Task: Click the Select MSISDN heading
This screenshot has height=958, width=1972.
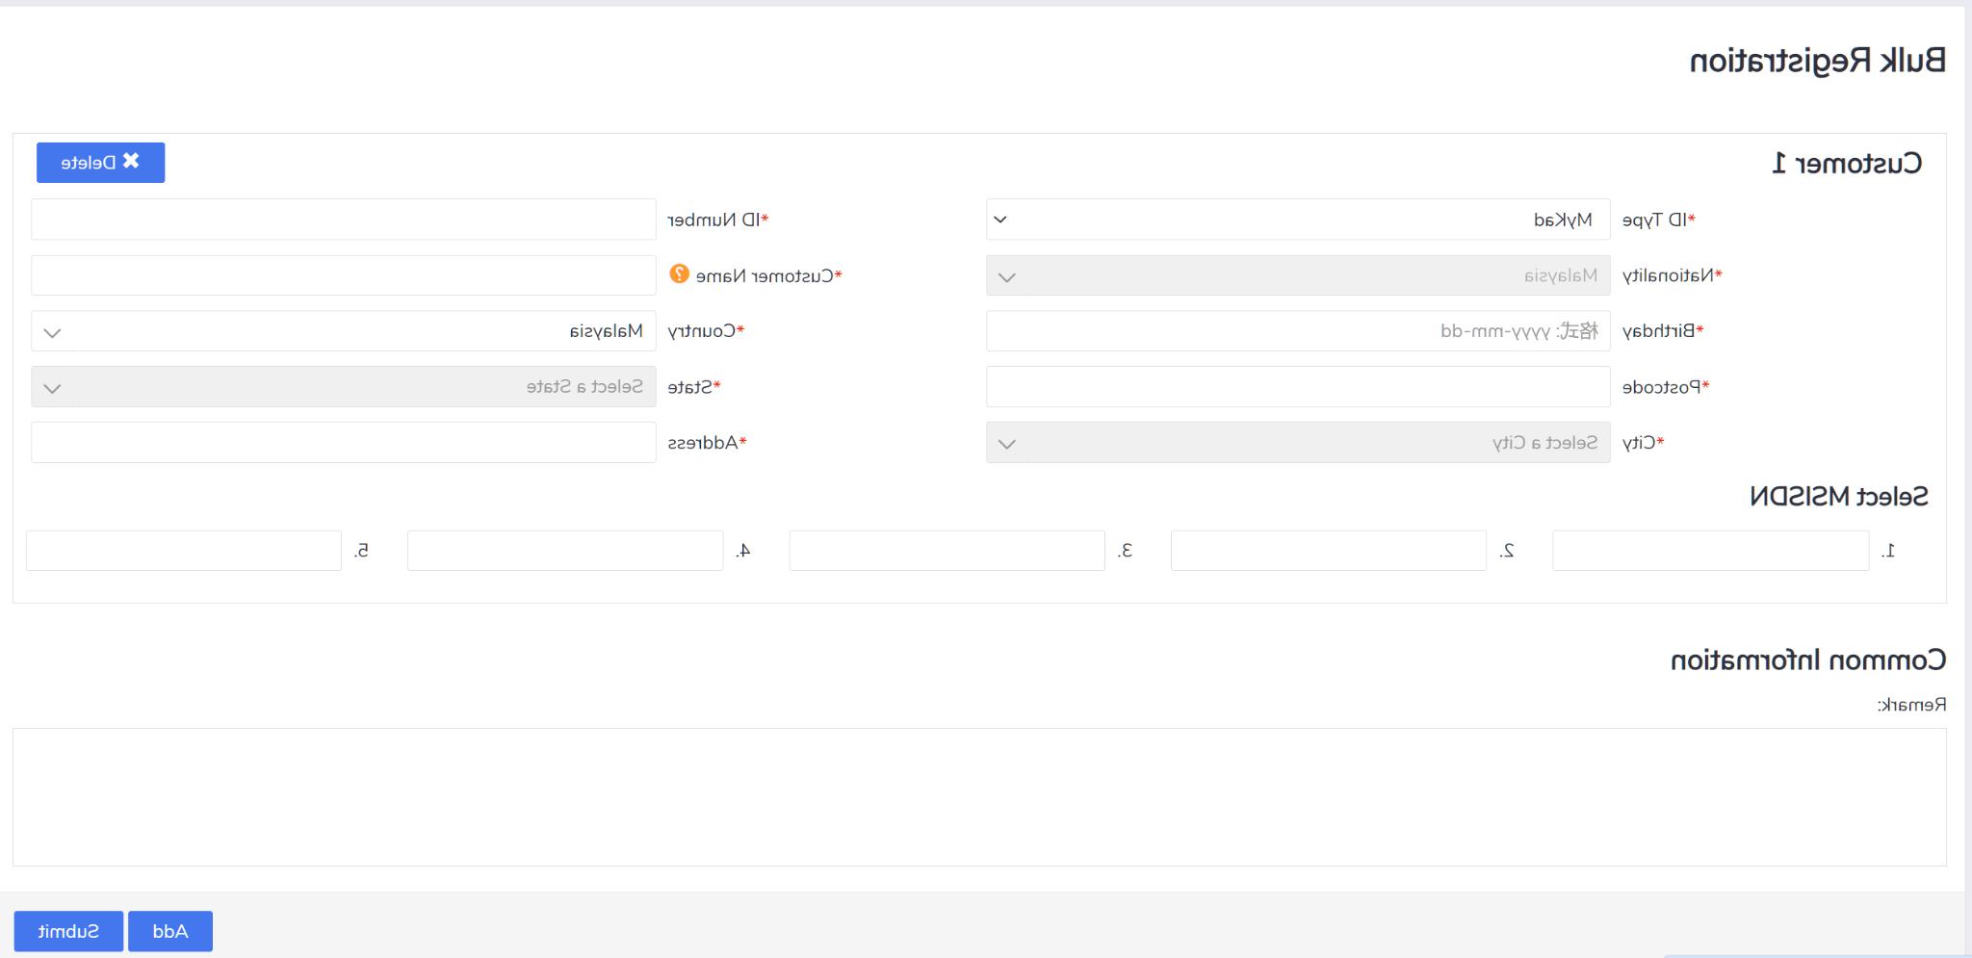Action: (x=1839, y=497)
